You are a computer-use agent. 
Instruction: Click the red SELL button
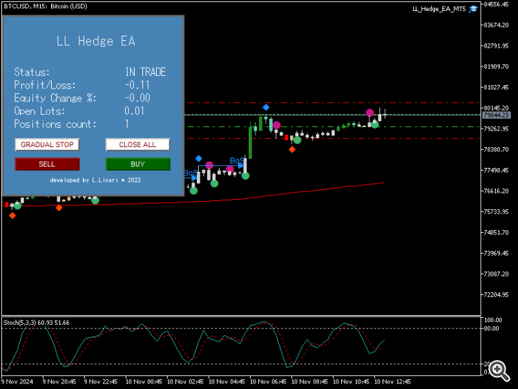tap(47, 164)
